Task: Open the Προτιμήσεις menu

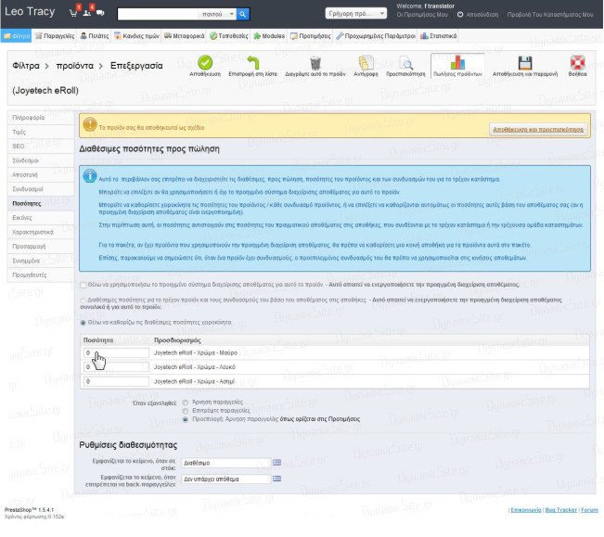Action: (311, 36)
